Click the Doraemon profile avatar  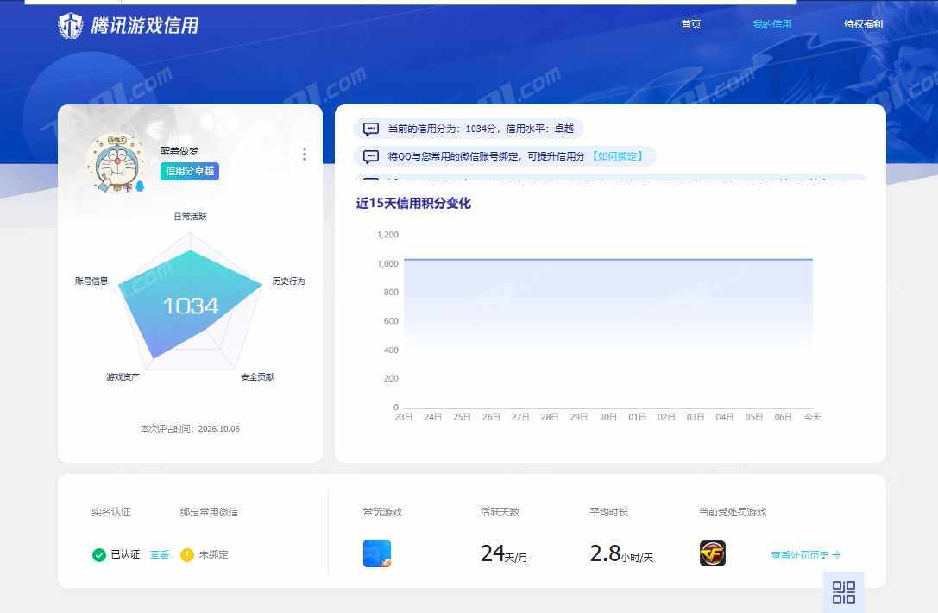[116, 163]
